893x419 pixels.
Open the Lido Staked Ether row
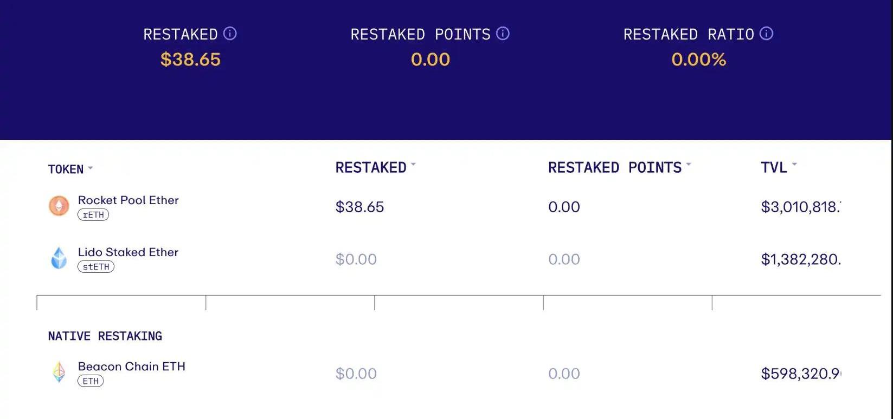click(445, 259)
